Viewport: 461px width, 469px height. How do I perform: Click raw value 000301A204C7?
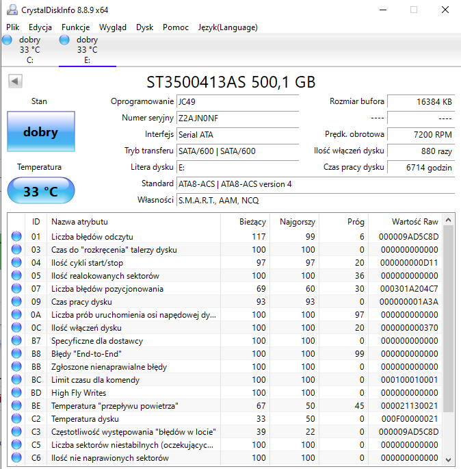(x=409, y=289)
